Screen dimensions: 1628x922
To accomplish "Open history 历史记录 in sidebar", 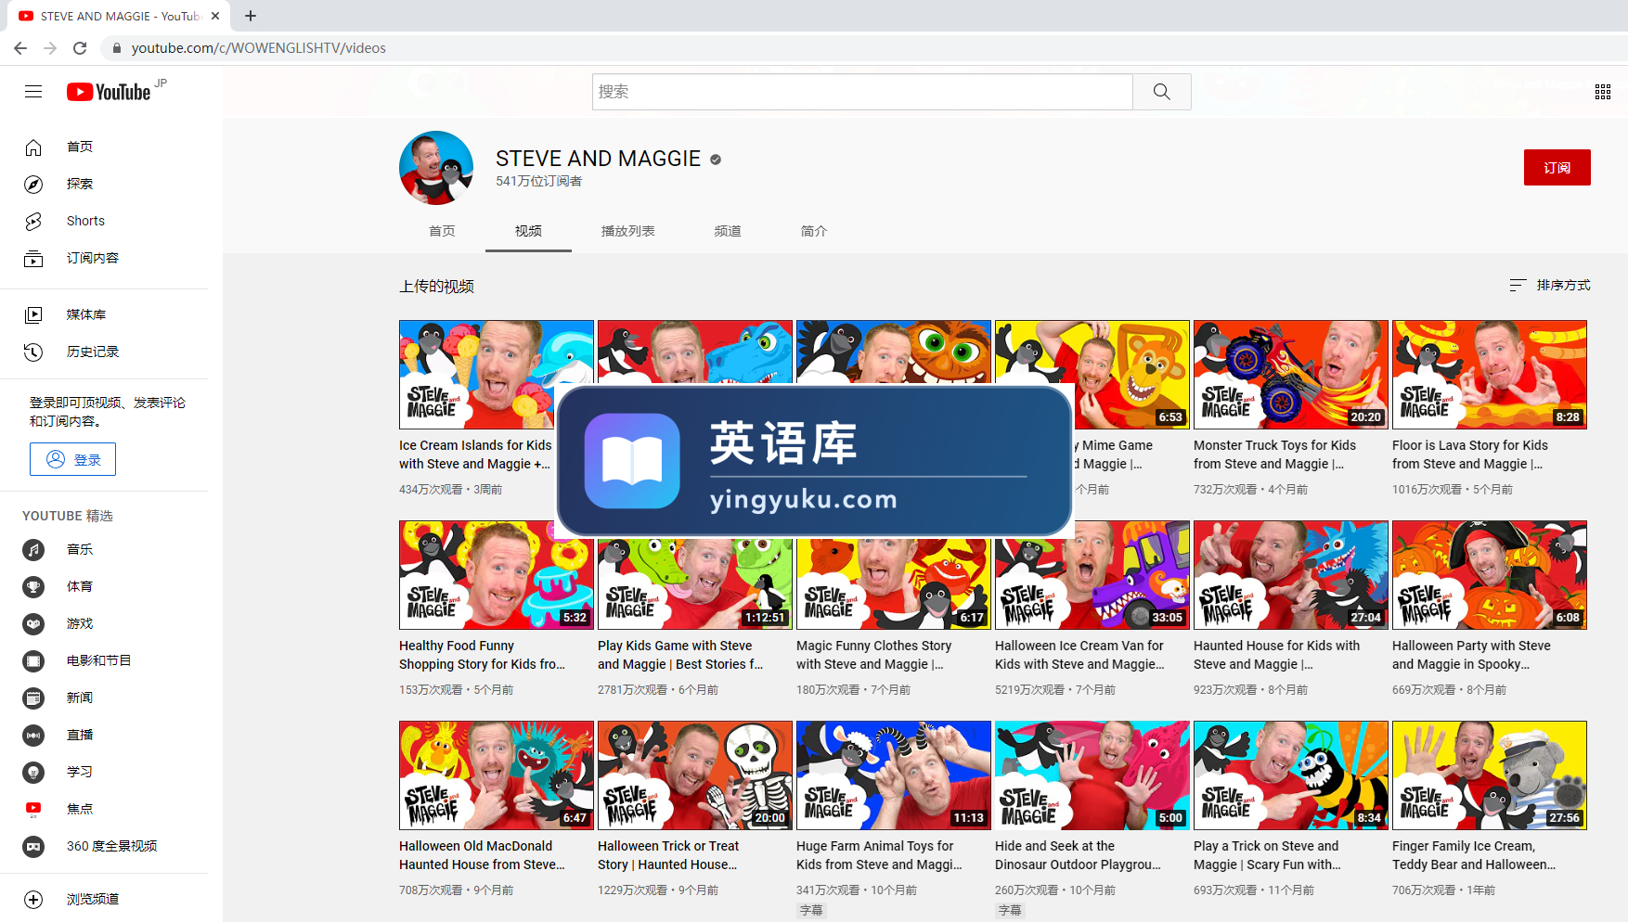I will point(93,352).
